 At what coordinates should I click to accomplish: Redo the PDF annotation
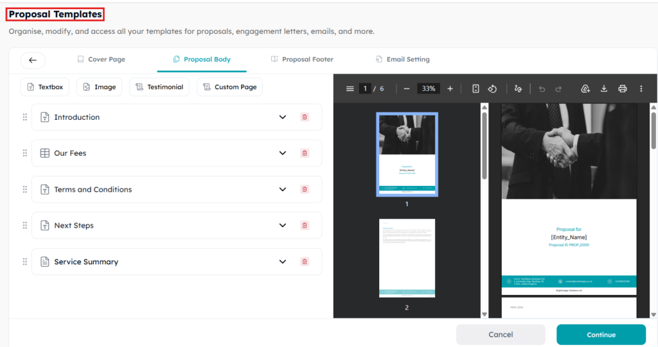pos(558,89)
